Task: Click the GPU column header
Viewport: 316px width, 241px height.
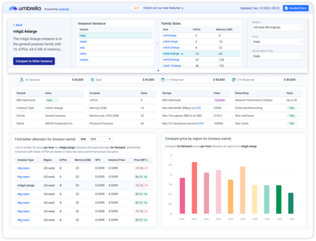Action: tap(98, 160)
